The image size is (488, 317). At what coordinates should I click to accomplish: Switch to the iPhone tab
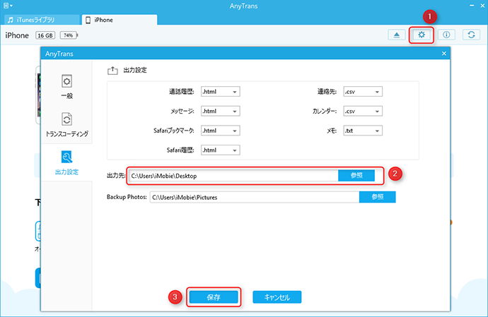pyautogui.click(x=120, y=20)
